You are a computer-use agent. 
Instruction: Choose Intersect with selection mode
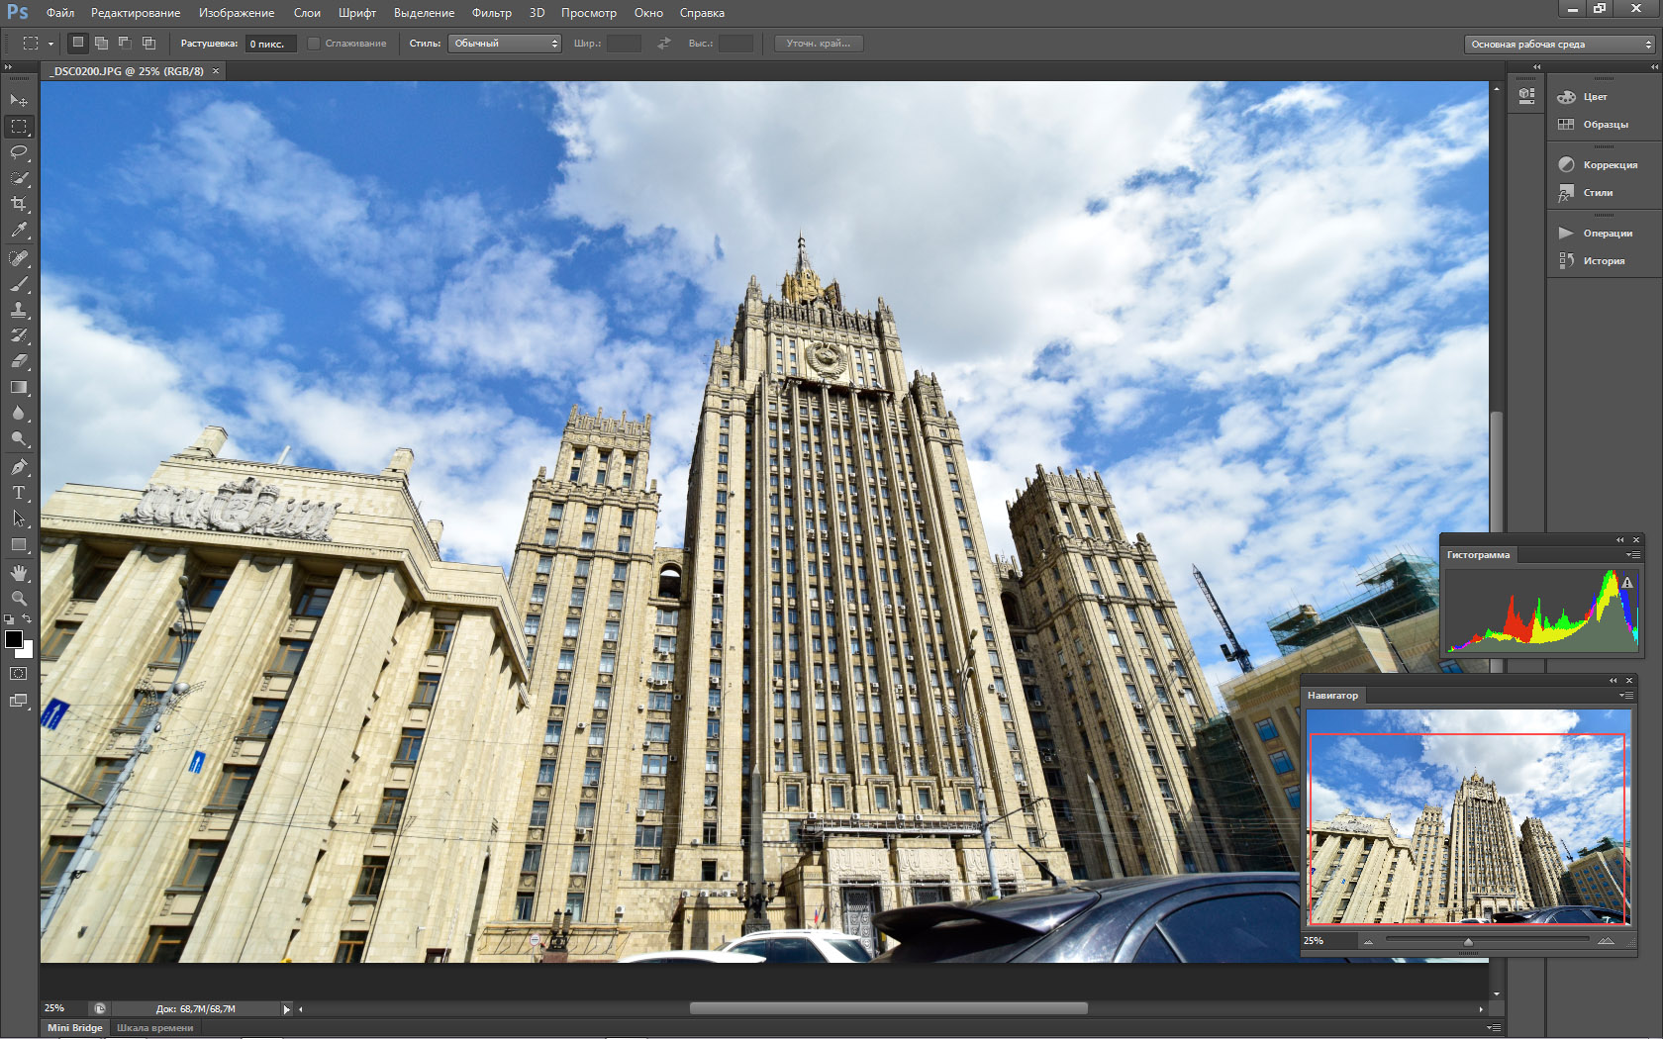point(148,43)
